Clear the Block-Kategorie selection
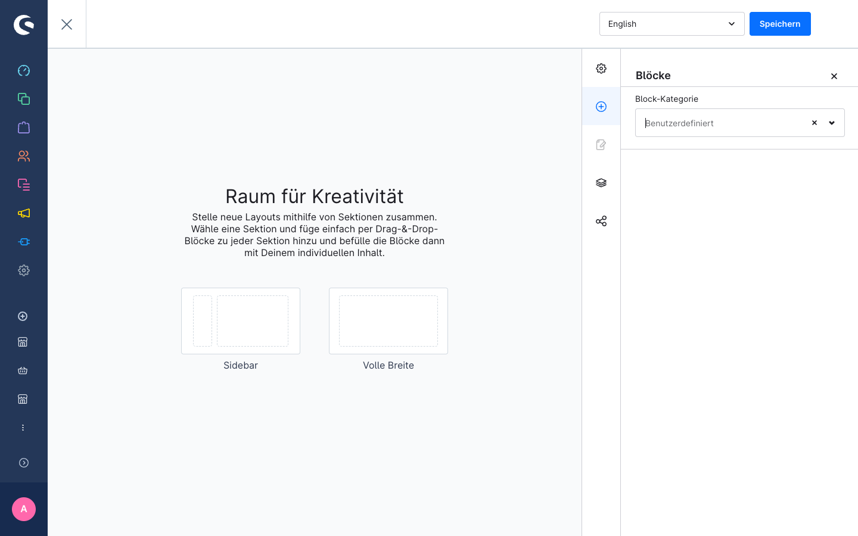858x536 pixels. (x=815, y=123)
